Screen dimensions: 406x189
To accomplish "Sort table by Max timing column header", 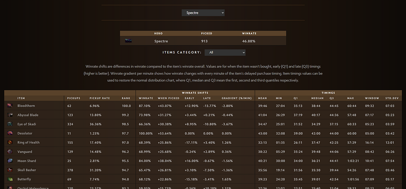I will point(350,98).
